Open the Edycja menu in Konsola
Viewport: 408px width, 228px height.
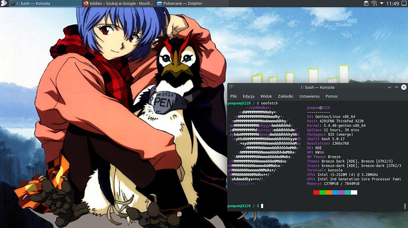coord(248,96)
